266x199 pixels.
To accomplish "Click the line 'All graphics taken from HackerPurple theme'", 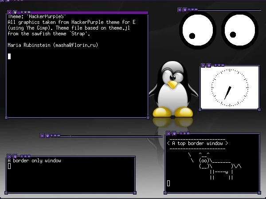I will click(x=71, y=22).
